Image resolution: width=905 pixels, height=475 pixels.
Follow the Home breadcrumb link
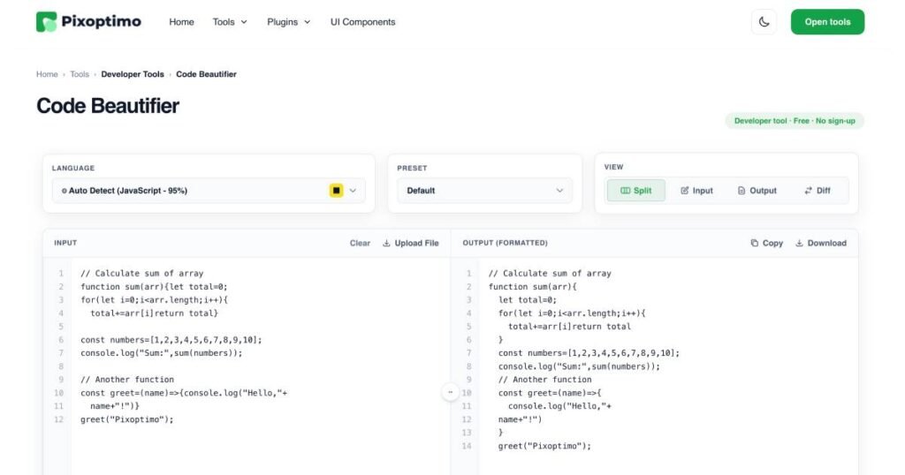[47, 74]
